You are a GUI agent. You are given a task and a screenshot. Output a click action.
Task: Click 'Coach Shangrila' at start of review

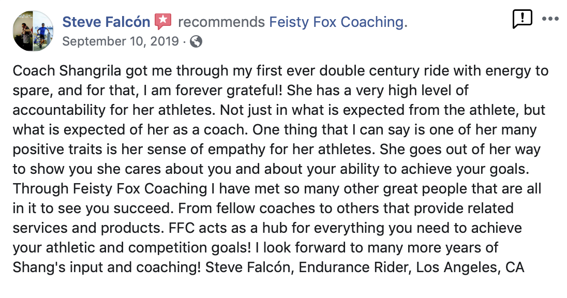tap(67, 71)
